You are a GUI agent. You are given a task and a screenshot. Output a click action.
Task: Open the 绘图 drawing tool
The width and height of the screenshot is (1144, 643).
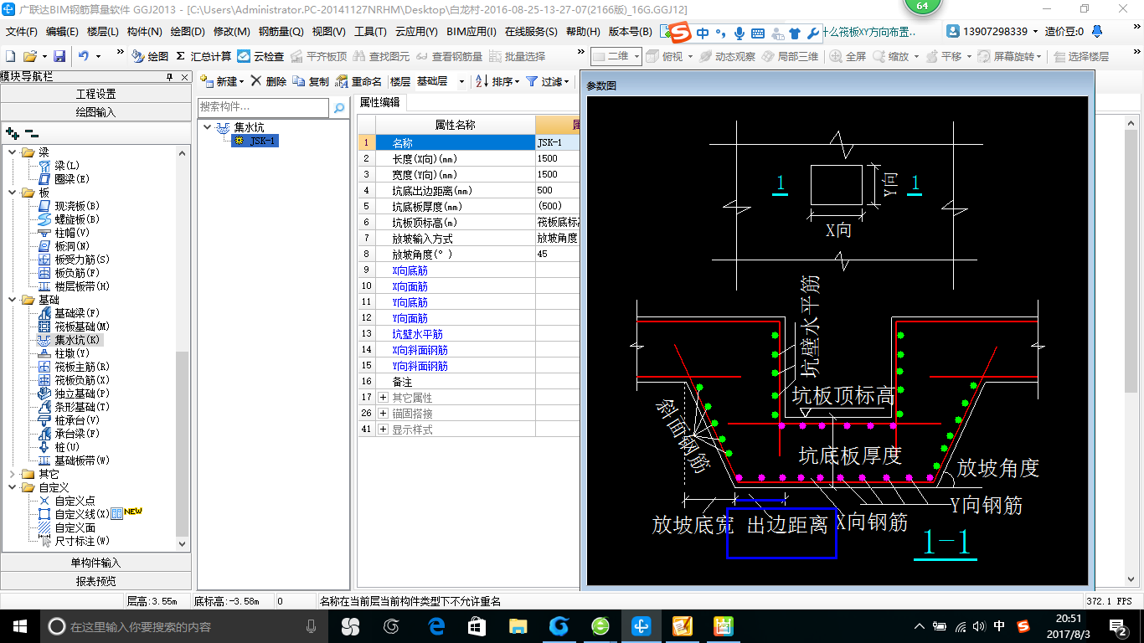click(150, 56)
